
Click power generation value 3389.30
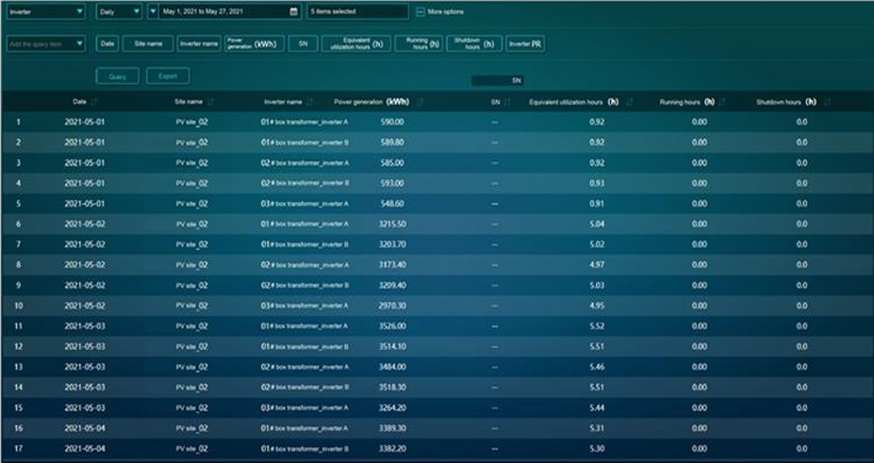coord(392,428)
